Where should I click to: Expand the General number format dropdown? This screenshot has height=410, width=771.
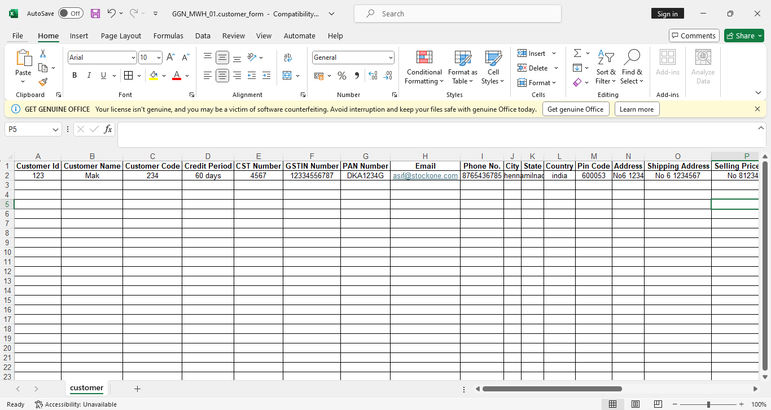click(x=390, y=58)
